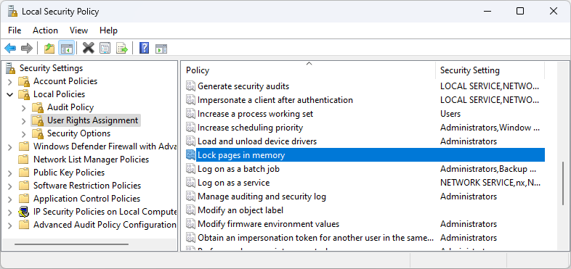Image resolution: width=571 pixels, height=269 pixels.
Task: Click the Up one level folder icon
Action: pos(49,48)
